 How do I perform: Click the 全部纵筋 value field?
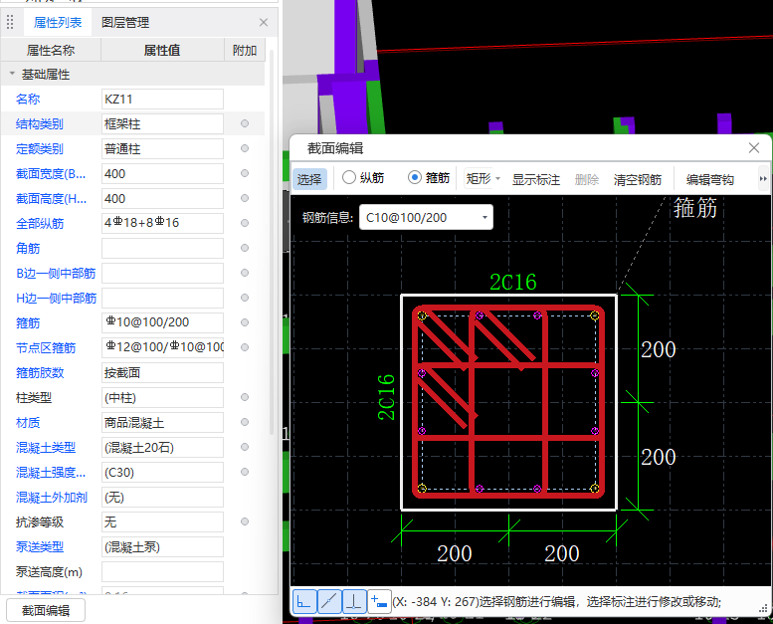[162, 223]
